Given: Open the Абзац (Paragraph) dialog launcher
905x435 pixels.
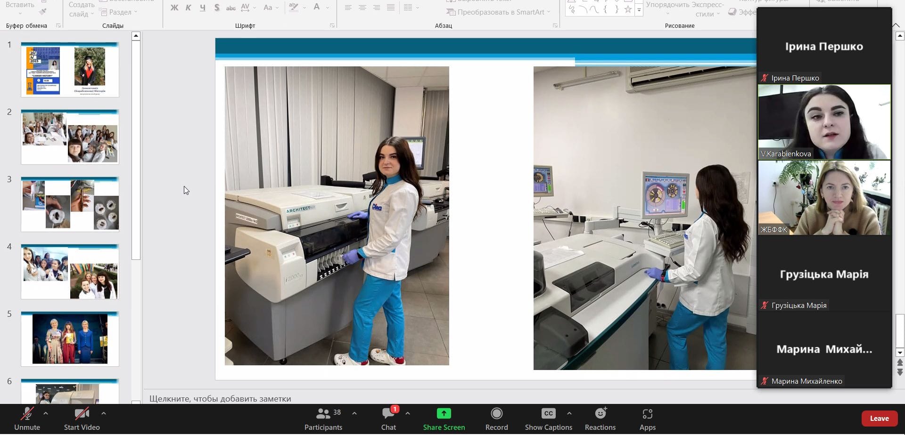Looking at the screenshot, I should click(x=555, y=25).
